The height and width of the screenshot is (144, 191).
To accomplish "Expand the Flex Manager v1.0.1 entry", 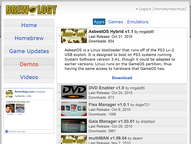I will coord(59,109).
